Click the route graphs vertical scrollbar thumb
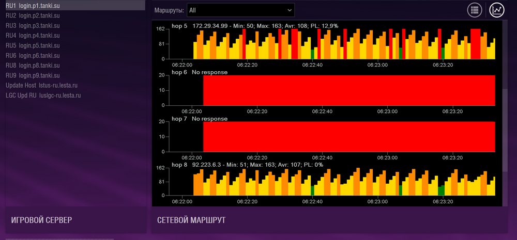 click(505, 130)
